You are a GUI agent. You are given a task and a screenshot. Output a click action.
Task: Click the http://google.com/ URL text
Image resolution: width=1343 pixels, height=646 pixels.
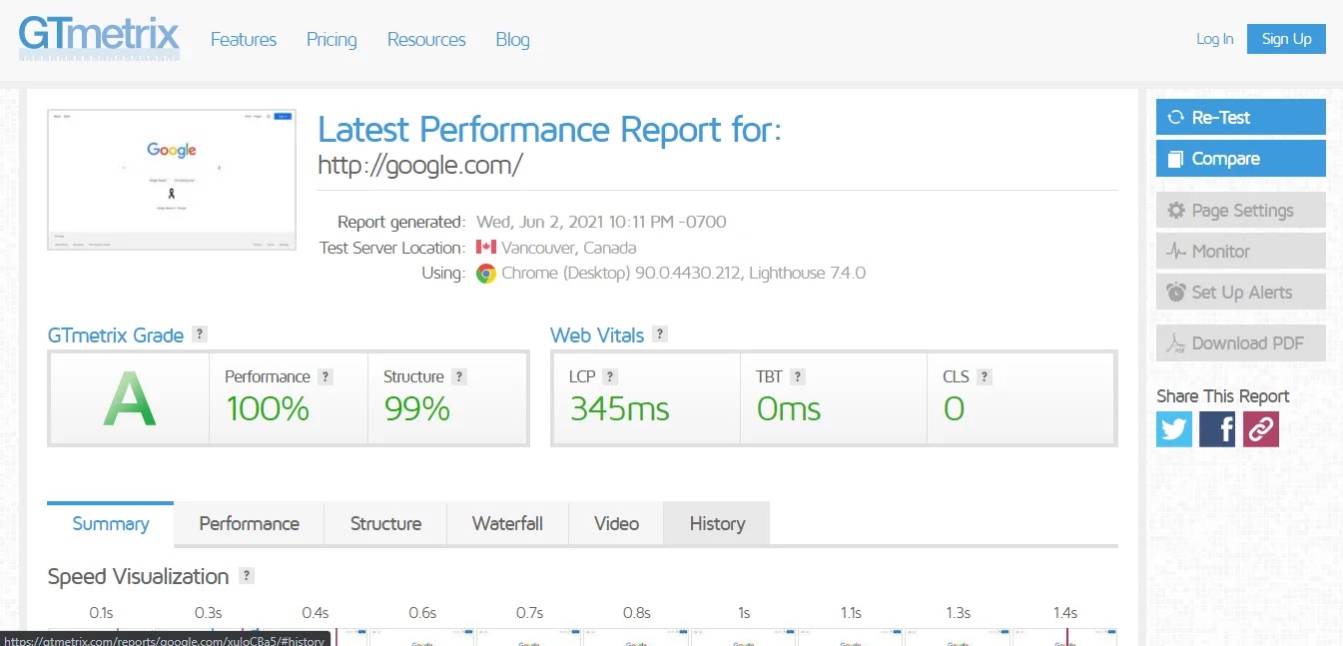point(420,165)
